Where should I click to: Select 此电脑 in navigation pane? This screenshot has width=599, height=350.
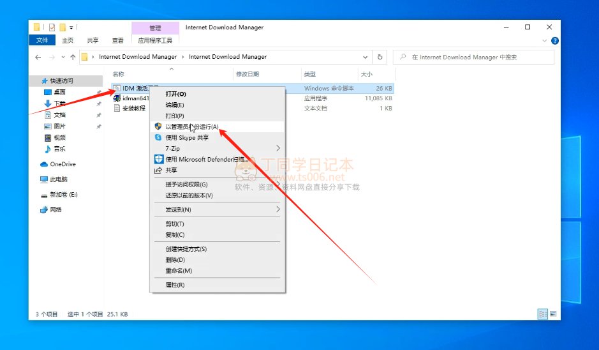click(59, 179)
